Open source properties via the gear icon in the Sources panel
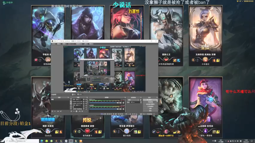Screen dimensions: 255x143 pos(76,111)
